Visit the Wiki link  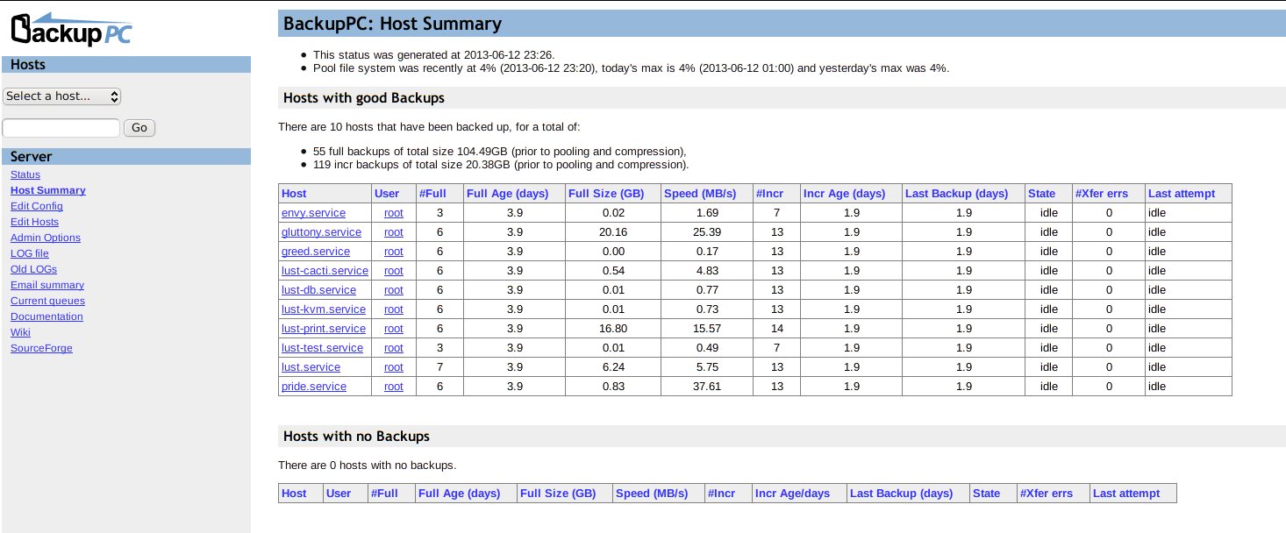pyautogui.click(x=20, y=332)
